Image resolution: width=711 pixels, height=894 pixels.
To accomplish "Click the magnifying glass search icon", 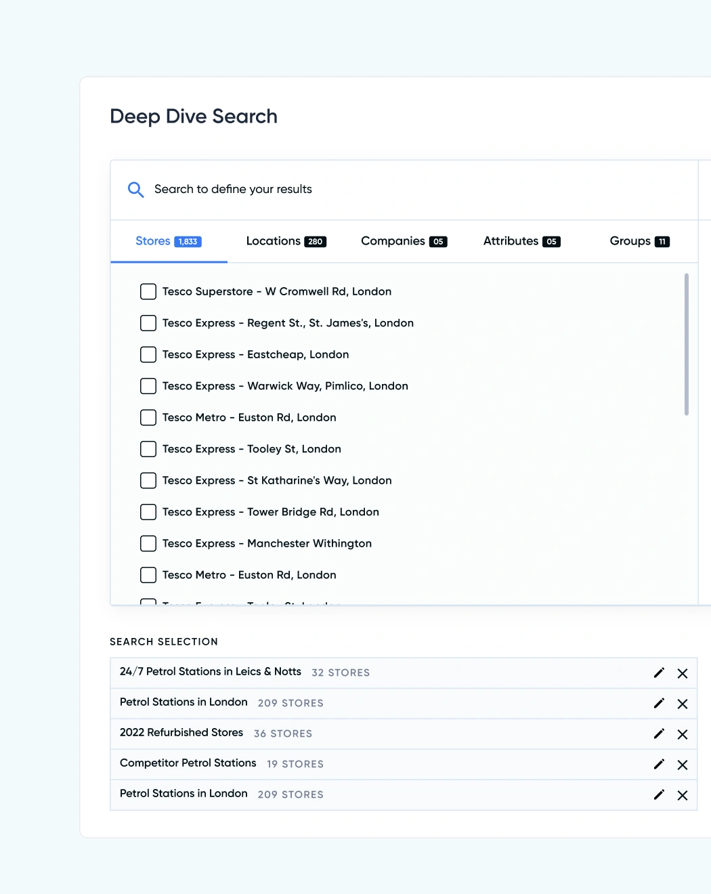I will [135, 190].
